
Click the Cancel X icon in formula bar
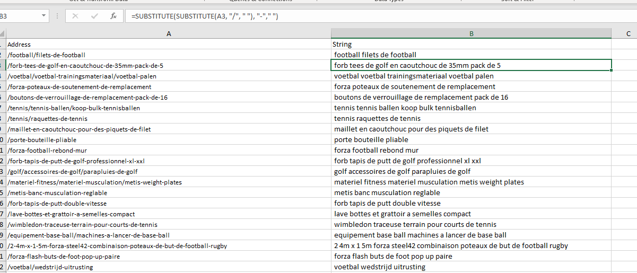(75, 16)
